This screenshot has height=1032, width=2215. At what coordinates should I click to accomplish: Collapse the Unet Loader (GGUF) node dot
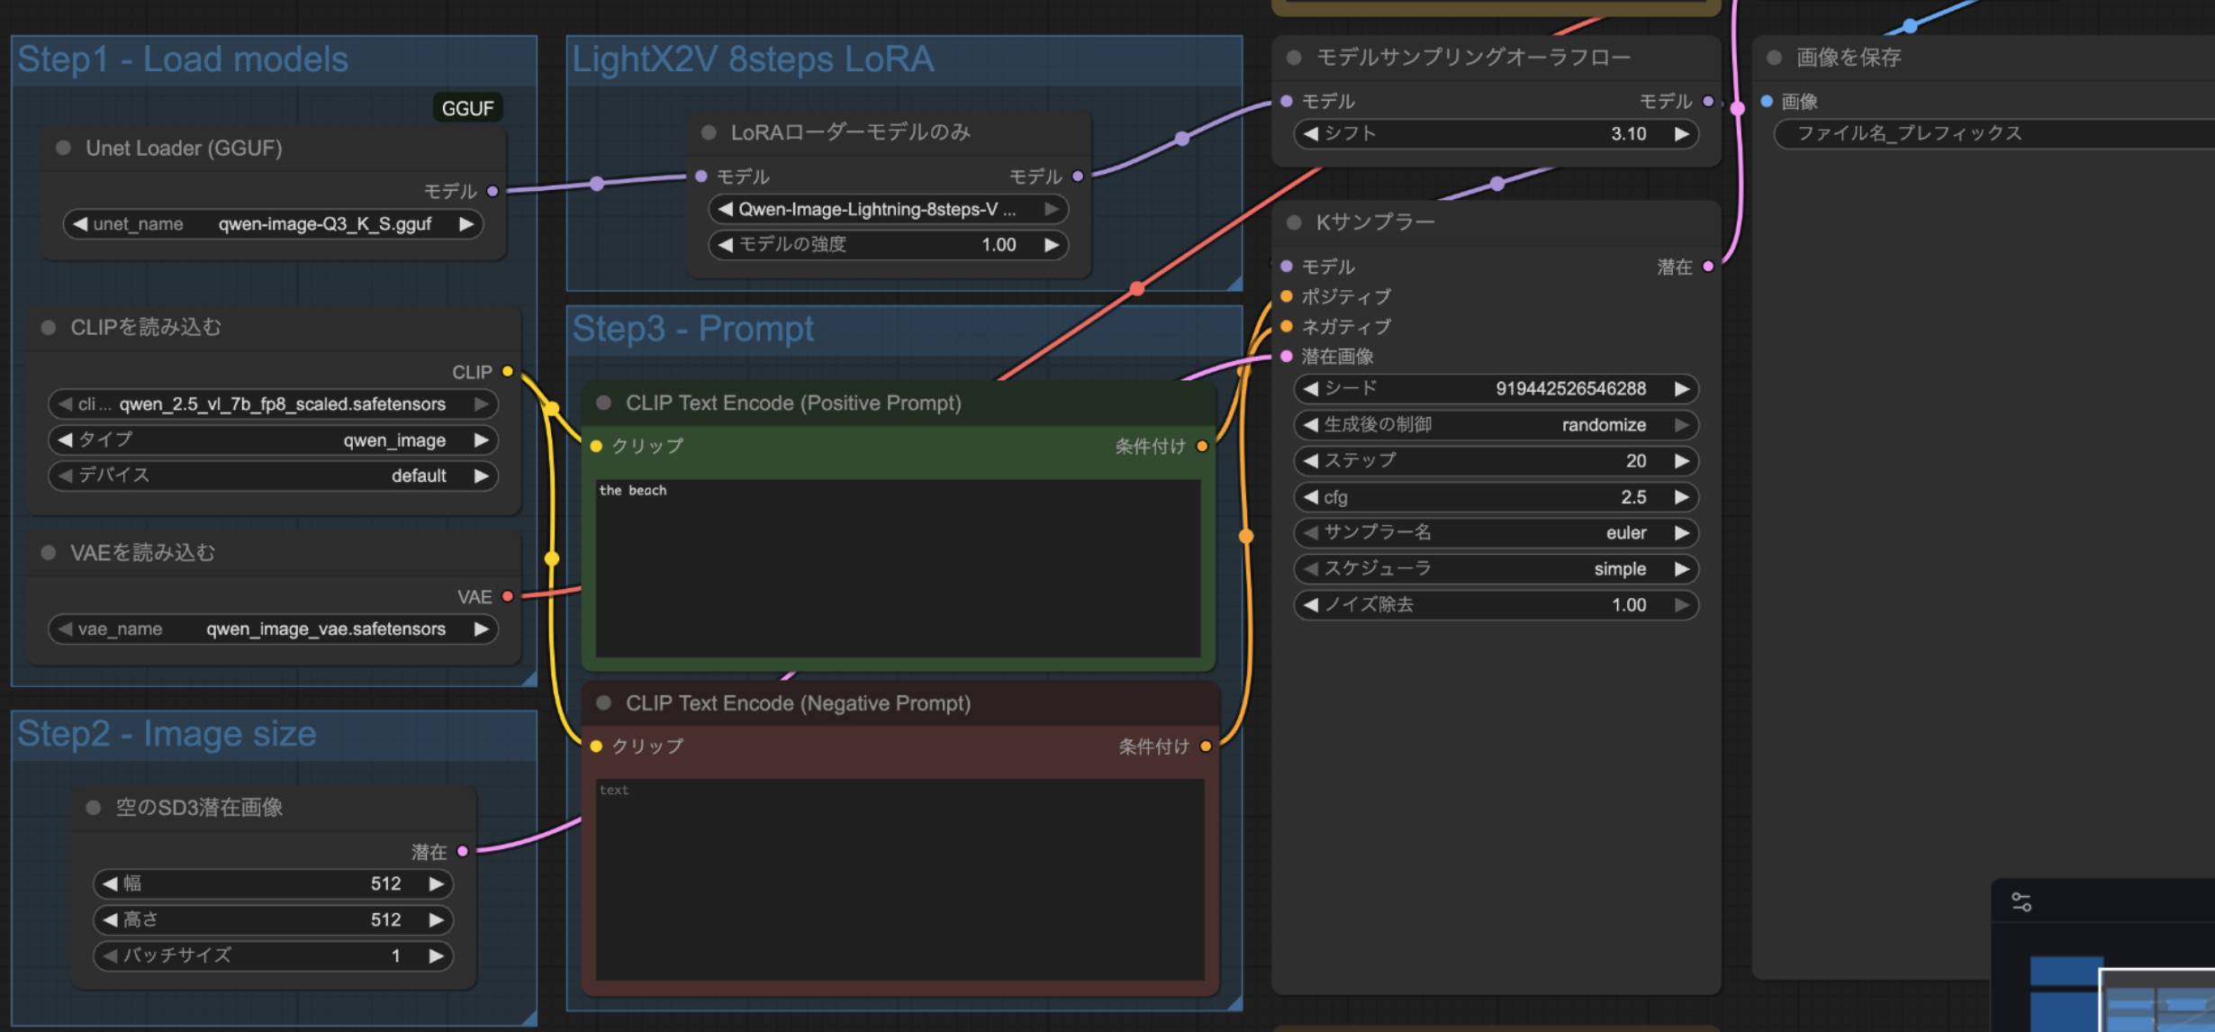click(64, 148)
